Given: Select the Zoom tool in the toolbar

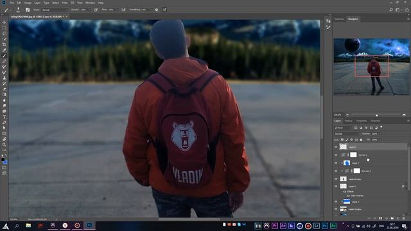Looking at the screenshot, I should click(x=4, y=144).
